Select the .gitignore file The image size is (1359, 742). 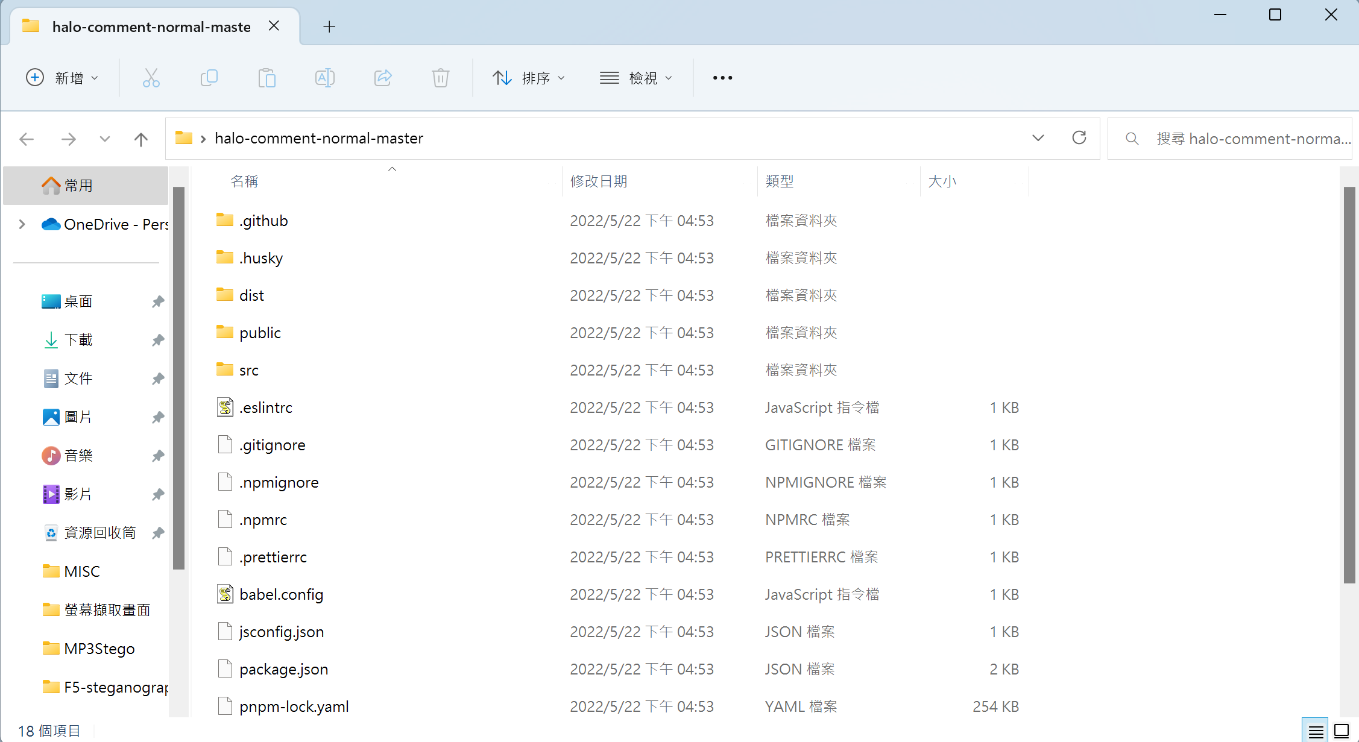click(x=621, y=445)
